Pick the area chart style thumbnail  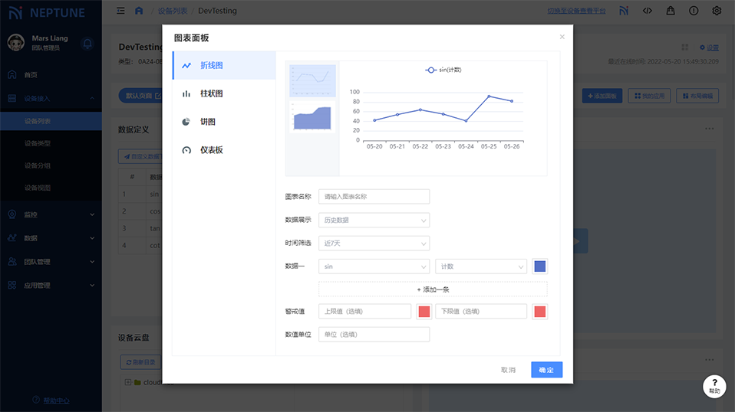(312, 116)
